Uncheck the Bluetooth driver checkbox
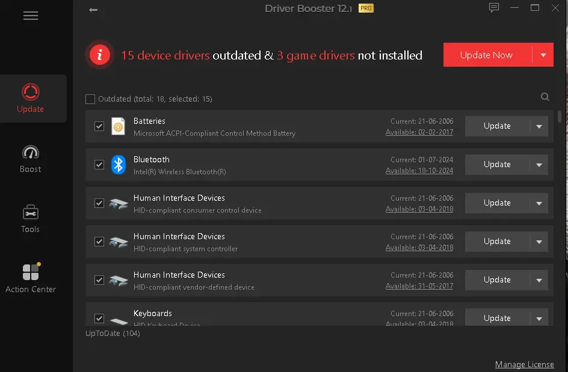This screenshot has height=372, width=568. [99, 165]
